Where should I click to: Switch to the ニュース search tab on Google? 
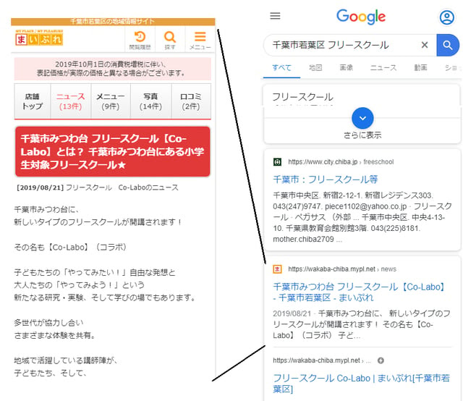point(383,68)
